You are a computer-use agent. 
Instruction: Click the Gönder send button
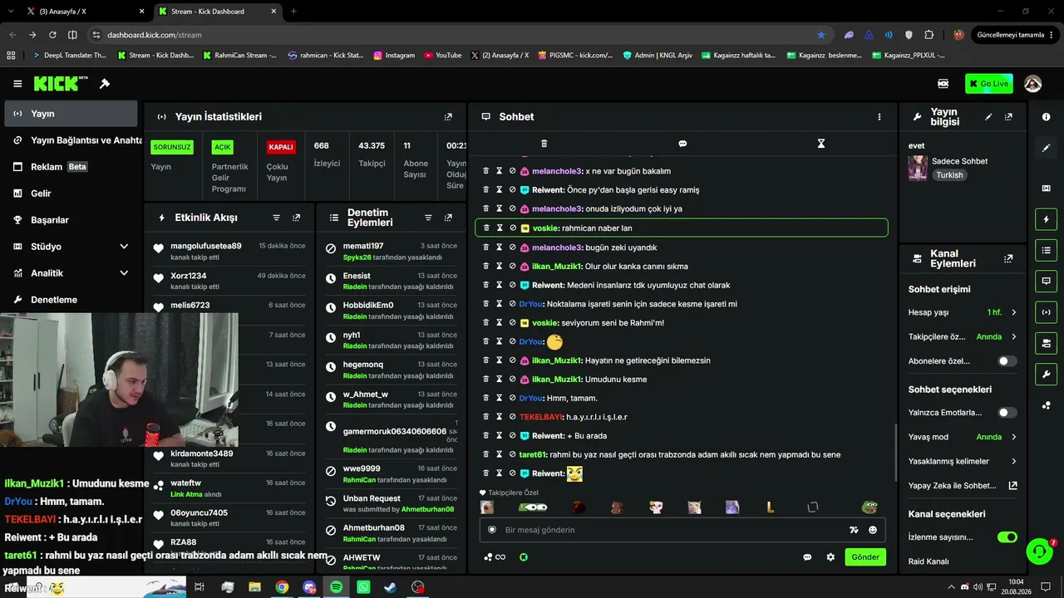tap(864, 557)
